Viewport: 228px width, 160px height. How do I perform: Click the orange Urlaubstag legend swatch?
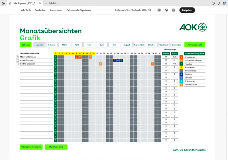point(181,57)
